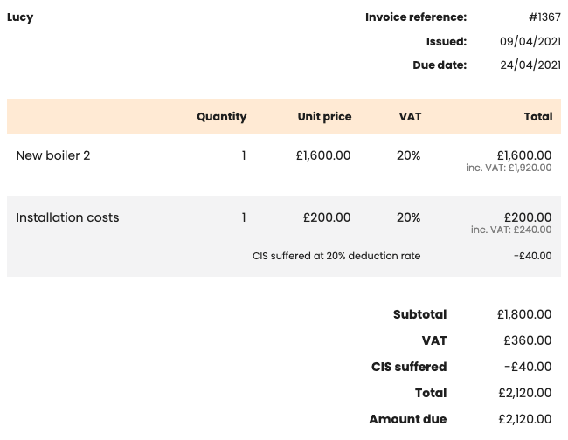This screenshot has width=568, height=440.
Task: Click the subtotal amount £1,800.00
Action: click(x=523, y=314)
